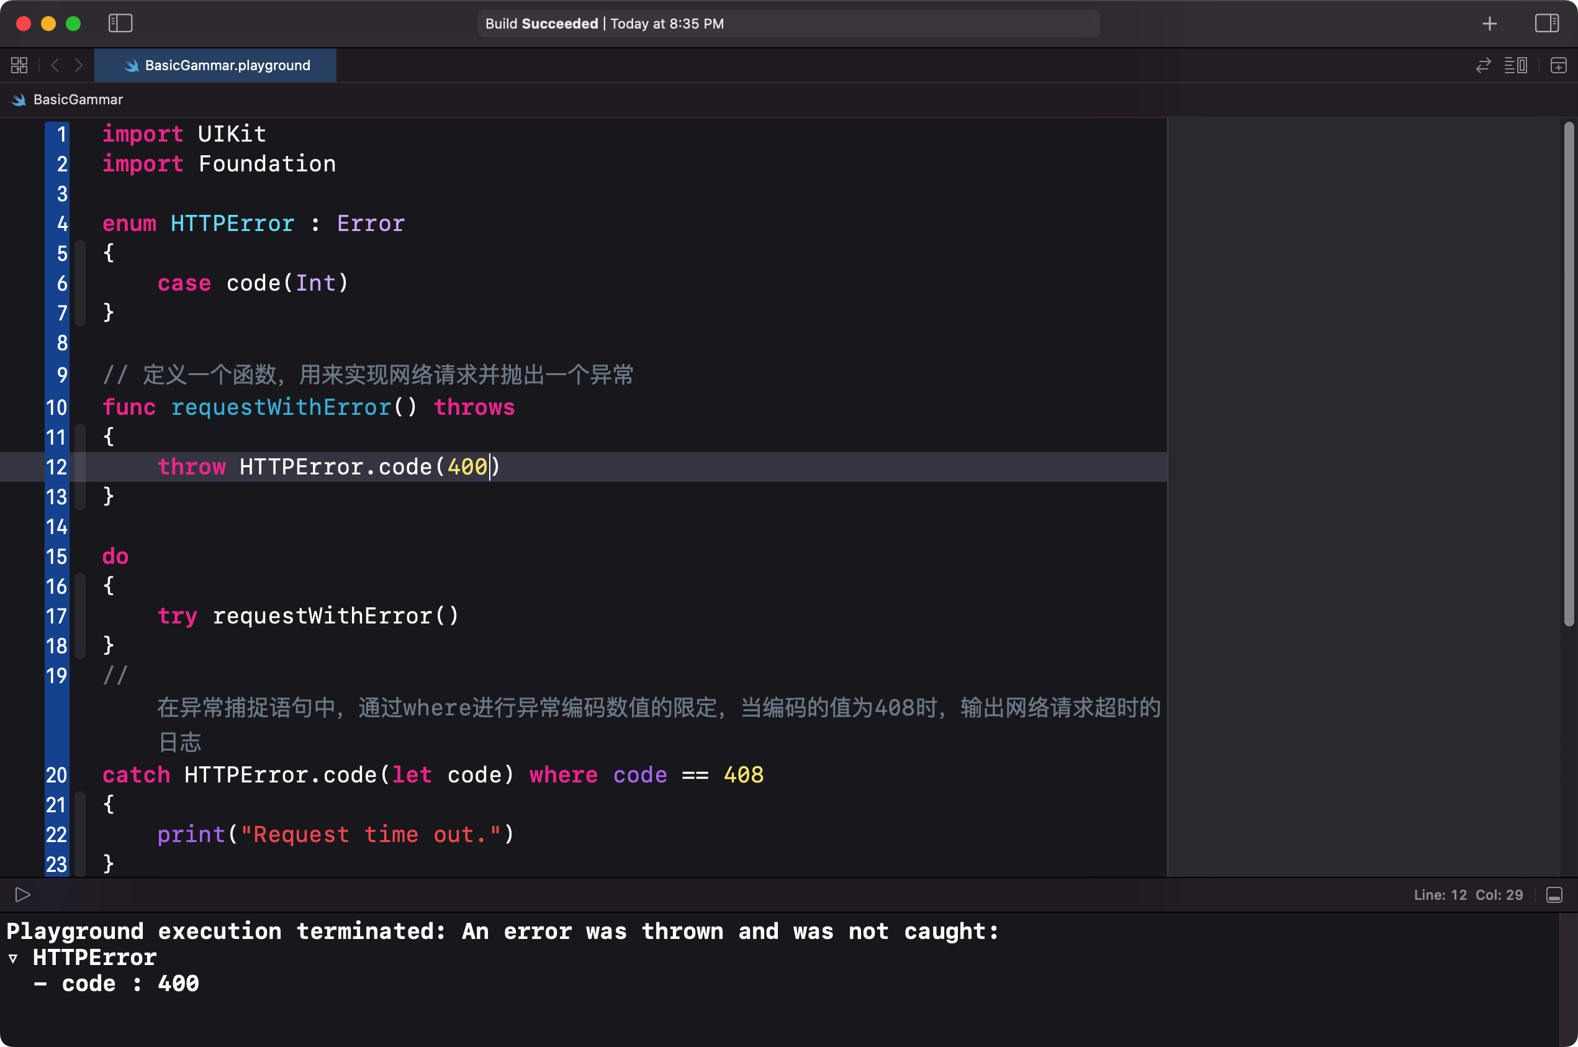1578x1047 pixels.
Task: Toggle the debug console area
Action: coord(1554,895)
